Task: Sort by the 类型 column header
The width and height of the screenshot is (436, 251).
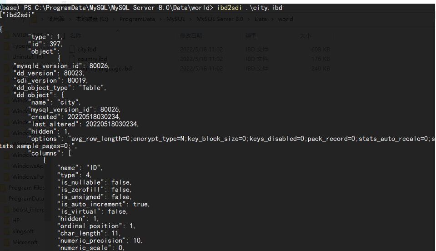Action: click(x=251, y=35)
